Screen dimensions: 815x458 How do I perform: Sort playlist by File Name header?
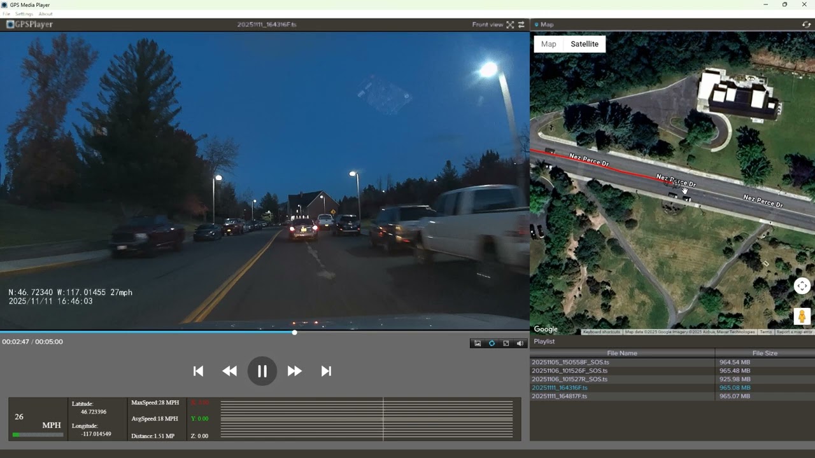pyautogui.click(x=622, y=353)
